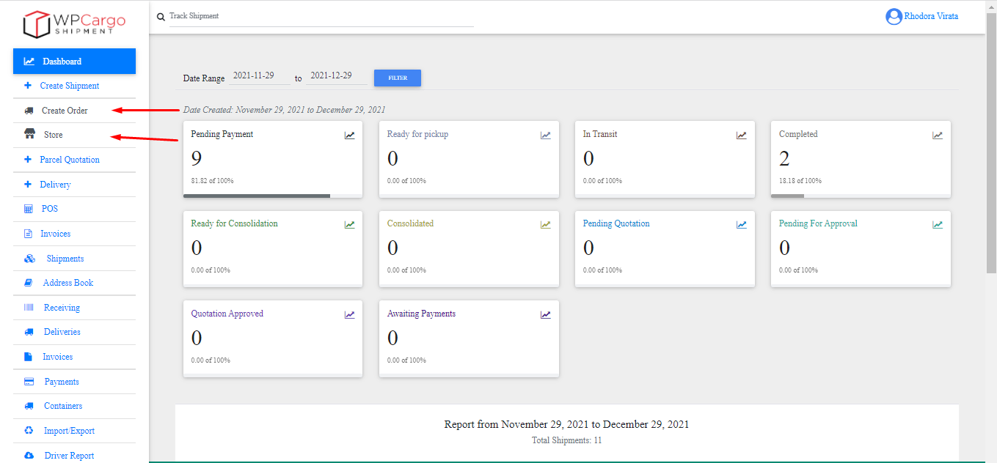Image resolution: width=997 pixels, height=463 pixels.
Task: Click the start date field 2021-11-29
Action: click(259, 76)
